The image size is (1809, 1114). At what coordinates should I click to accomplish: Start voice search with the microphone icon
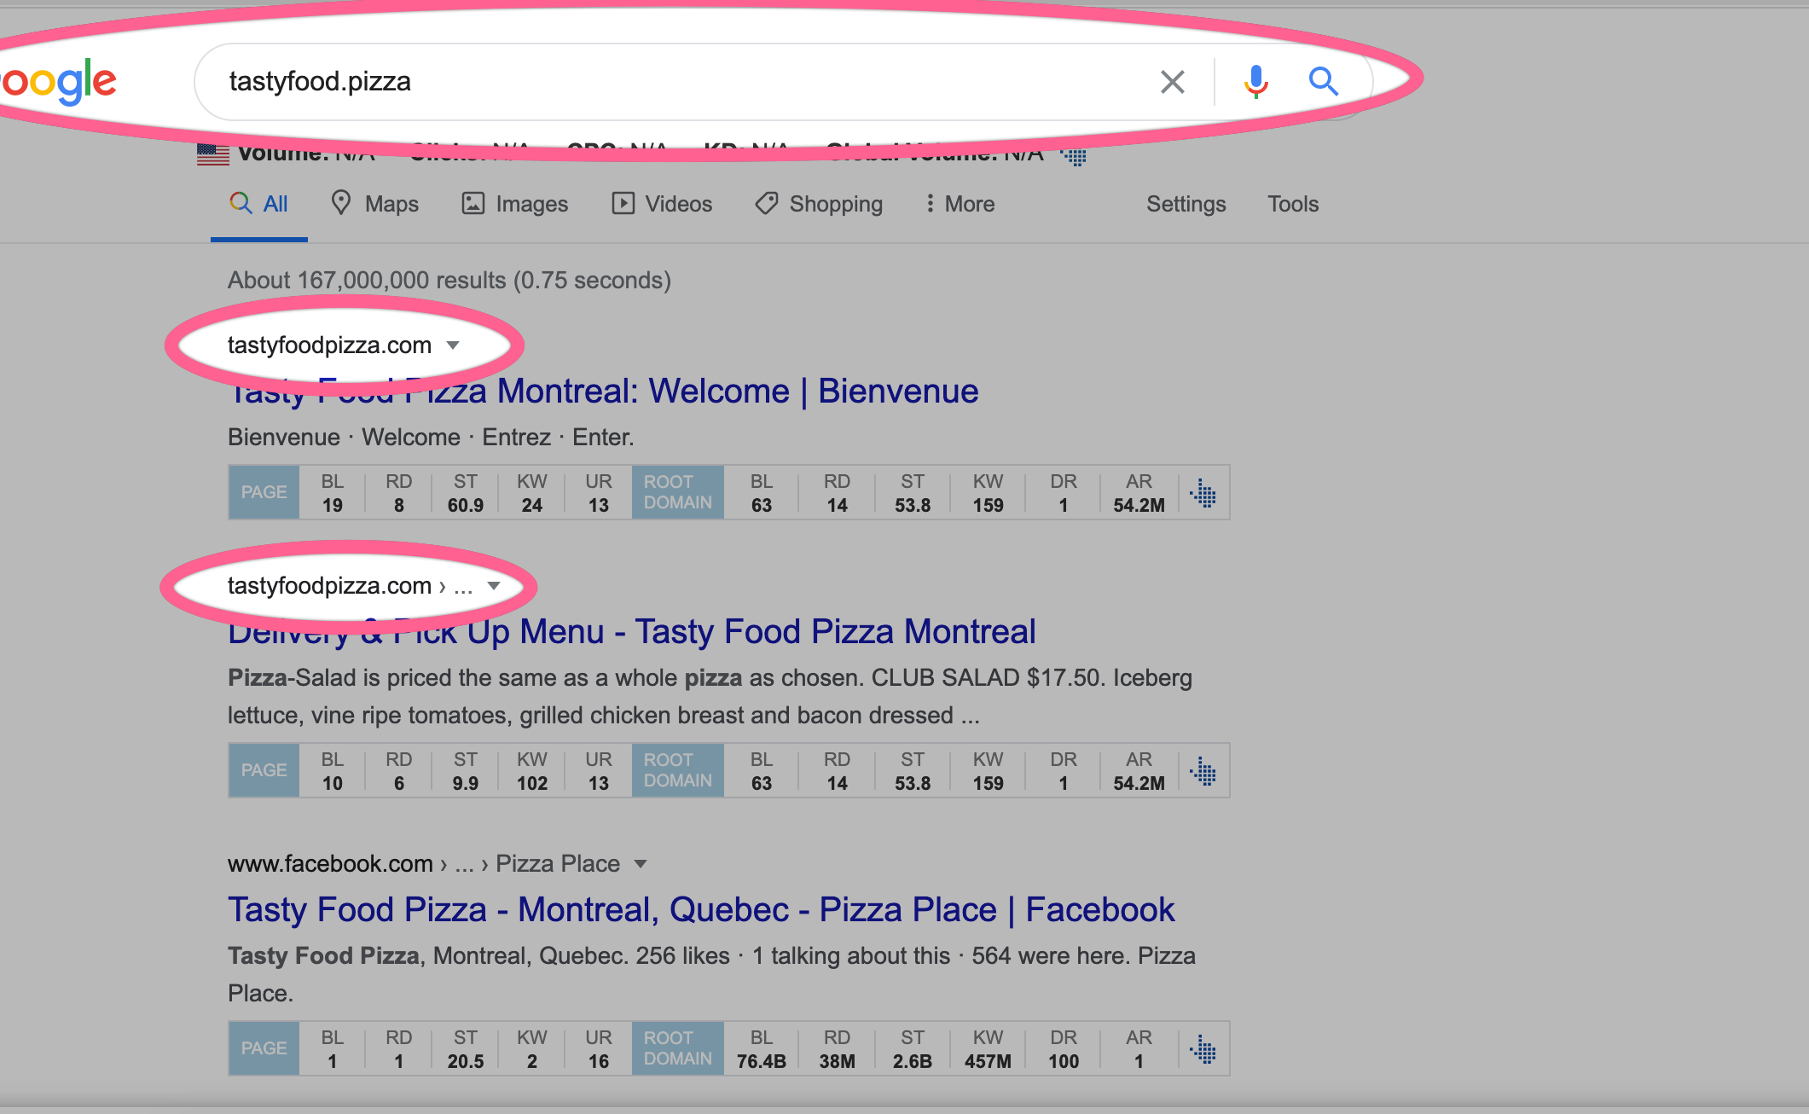tap(1255, 82)
